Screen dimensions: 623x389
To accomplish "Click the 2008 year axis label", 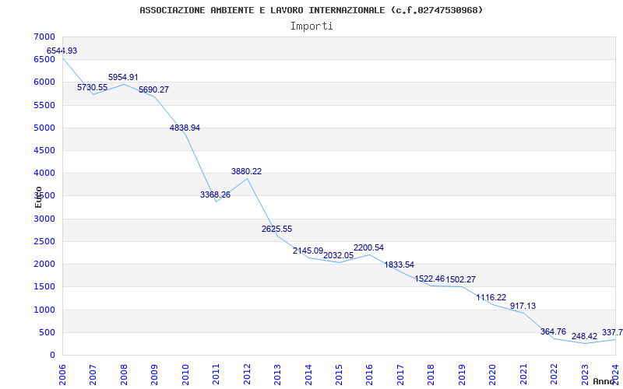I will coord(124,374).
